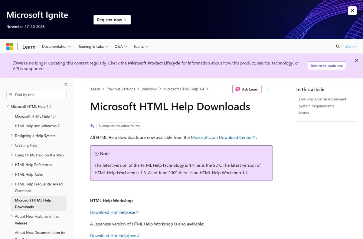363x239 pixels.
Task: Click Microsoft HTML Help 1.4 breadcrumb
Action: [184, 89]
